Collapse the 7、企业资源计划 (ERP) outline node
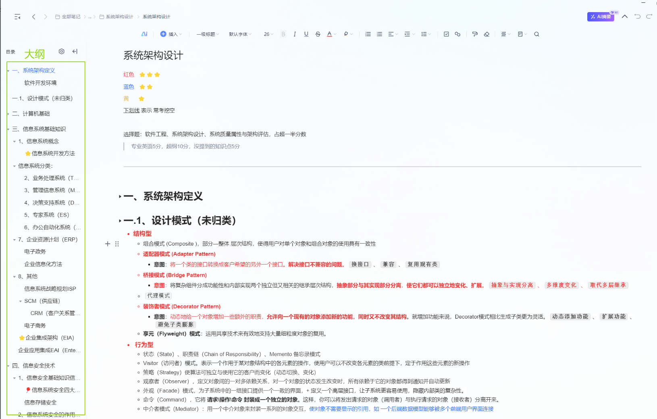657x419 pixels. point(15,240)
